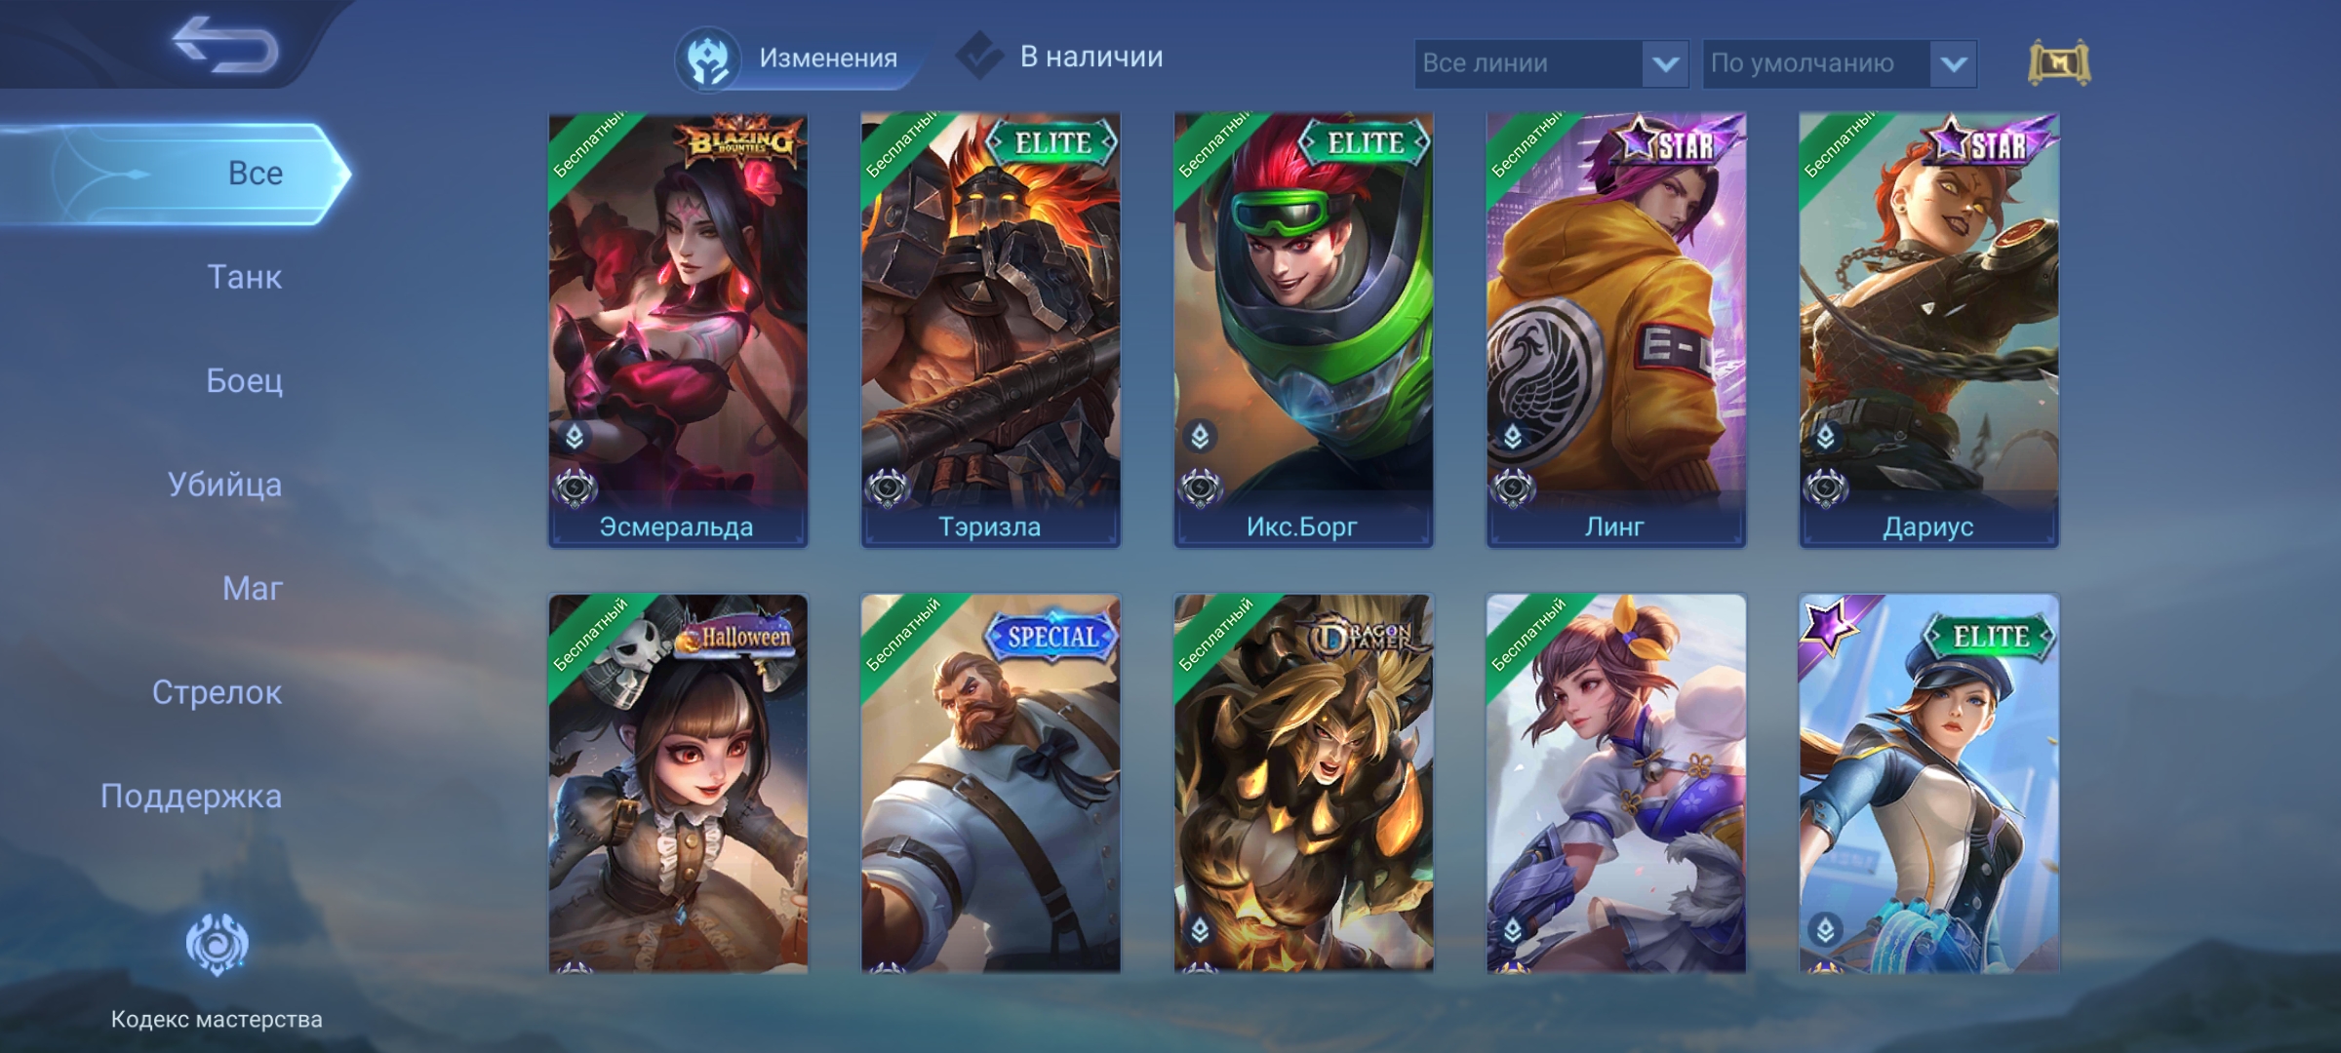Click the Изменения button label
The height and width of the screenshot is (1053, 2341).
tap(828, 58)
